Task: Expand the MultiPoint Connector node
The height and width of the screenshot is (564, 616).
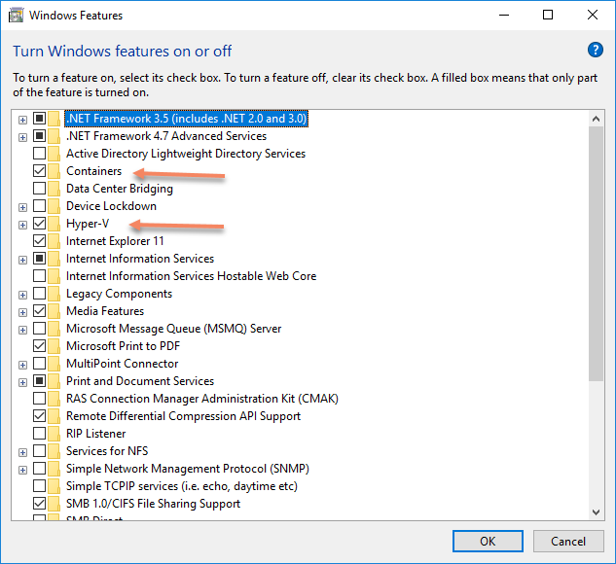Action: 22,365
